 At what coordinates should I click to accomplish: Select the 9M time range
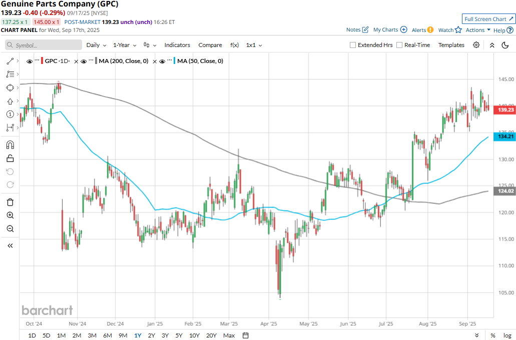point(123,335)
